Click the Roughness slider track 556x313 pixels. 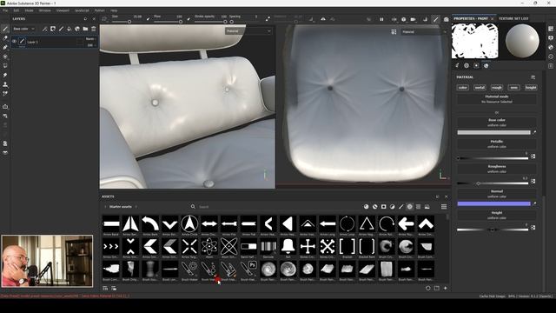coord(493,183)
